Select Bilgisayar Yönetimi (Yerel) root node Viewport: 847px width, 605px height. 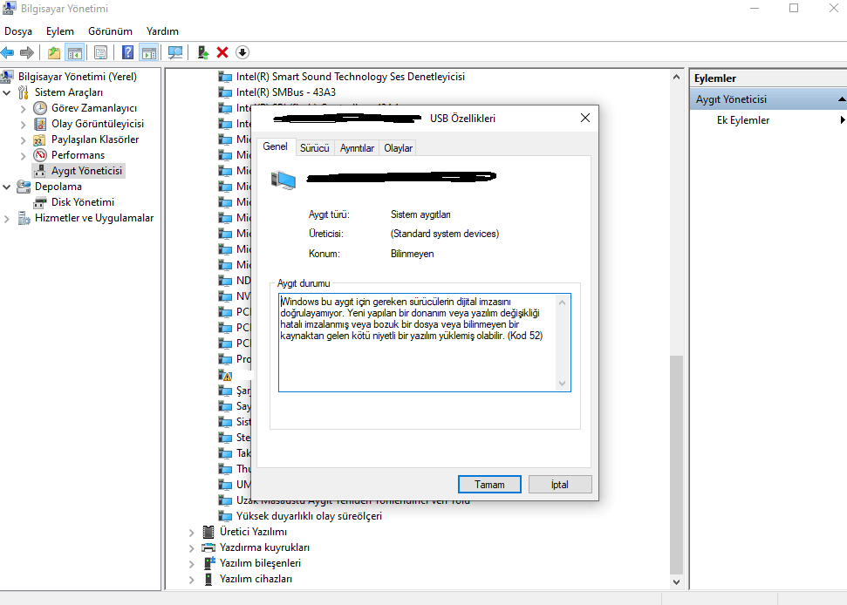point(78,77)
